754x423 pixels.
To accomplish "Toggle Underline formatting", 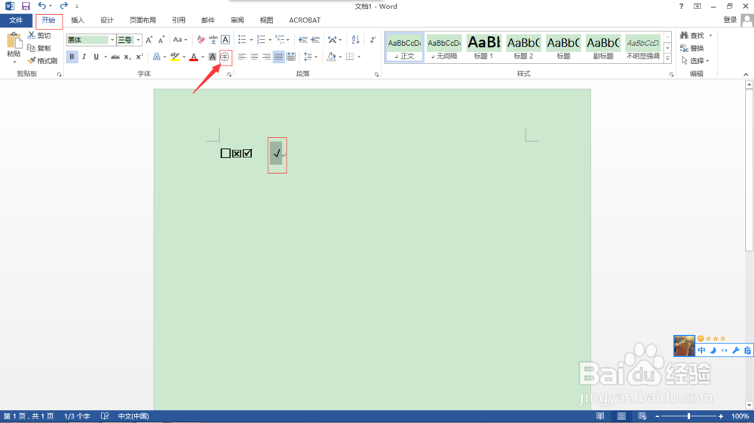I will (97, 56).
